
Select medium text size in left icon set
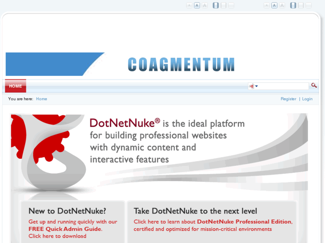point(197,5)
